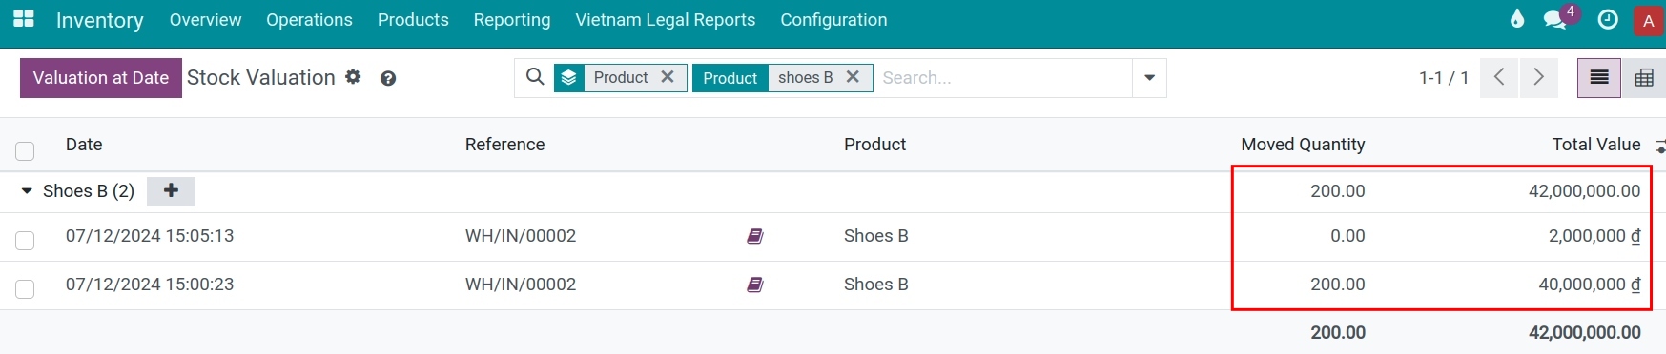
Task: Sort by the Reference column header
Action: pyautogui.click(x=505, y=145)
